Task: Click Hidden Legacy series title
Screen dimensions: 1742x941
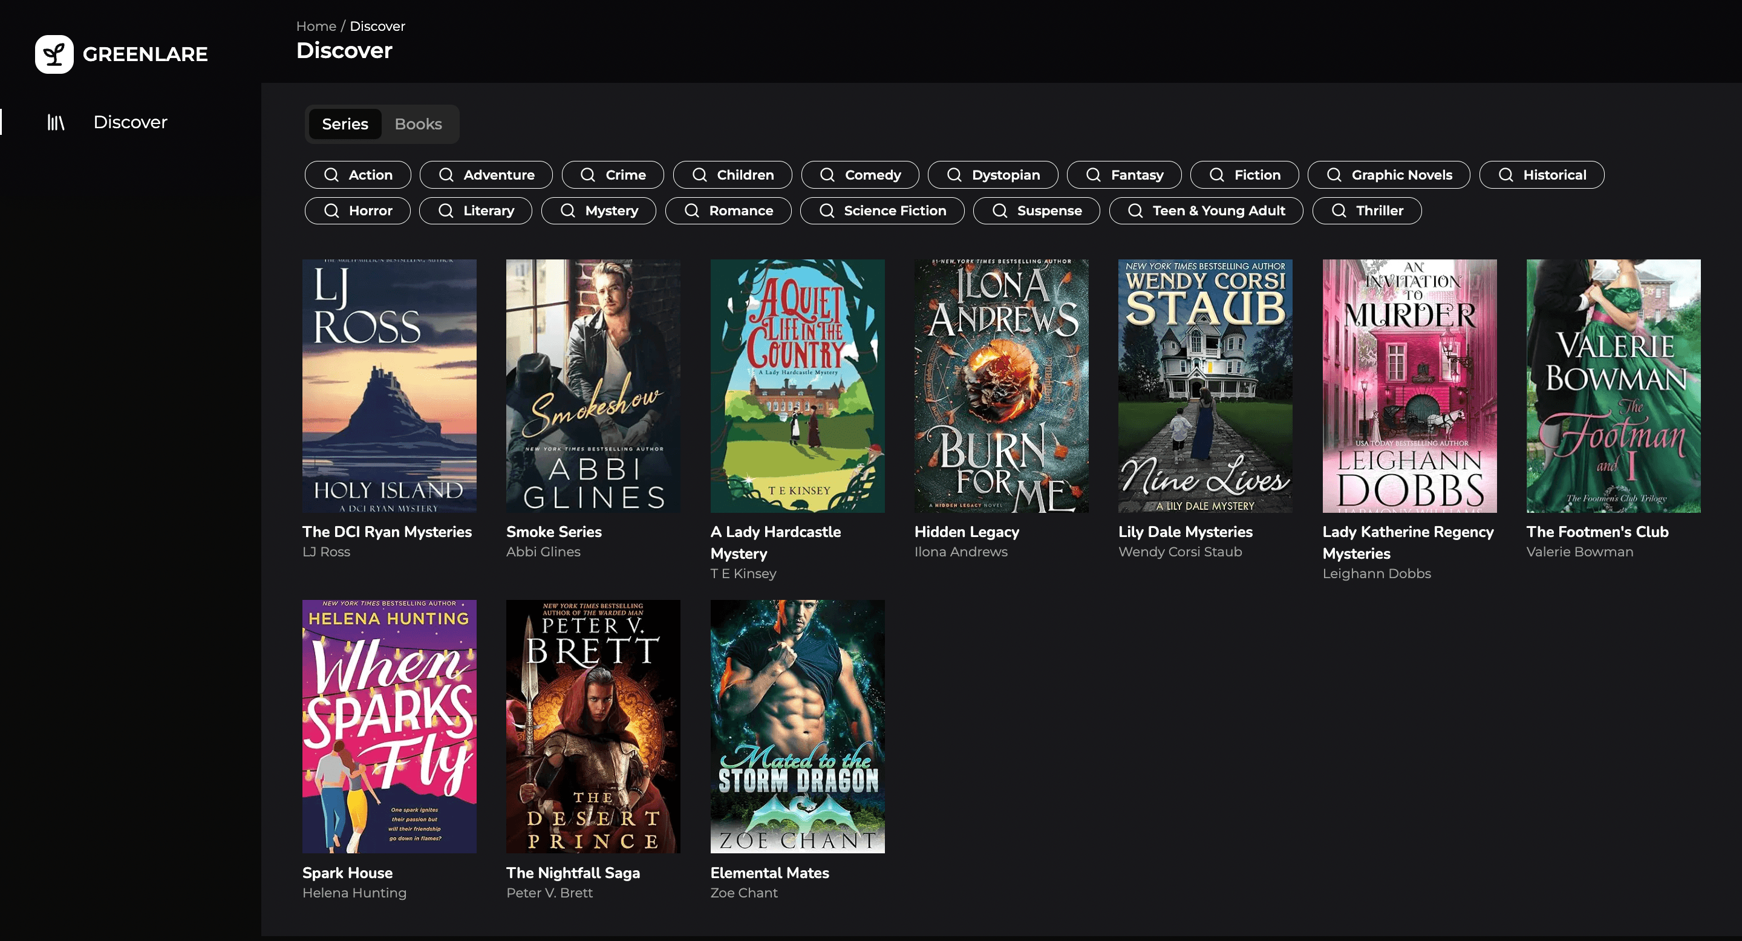Action: (967, 532)
